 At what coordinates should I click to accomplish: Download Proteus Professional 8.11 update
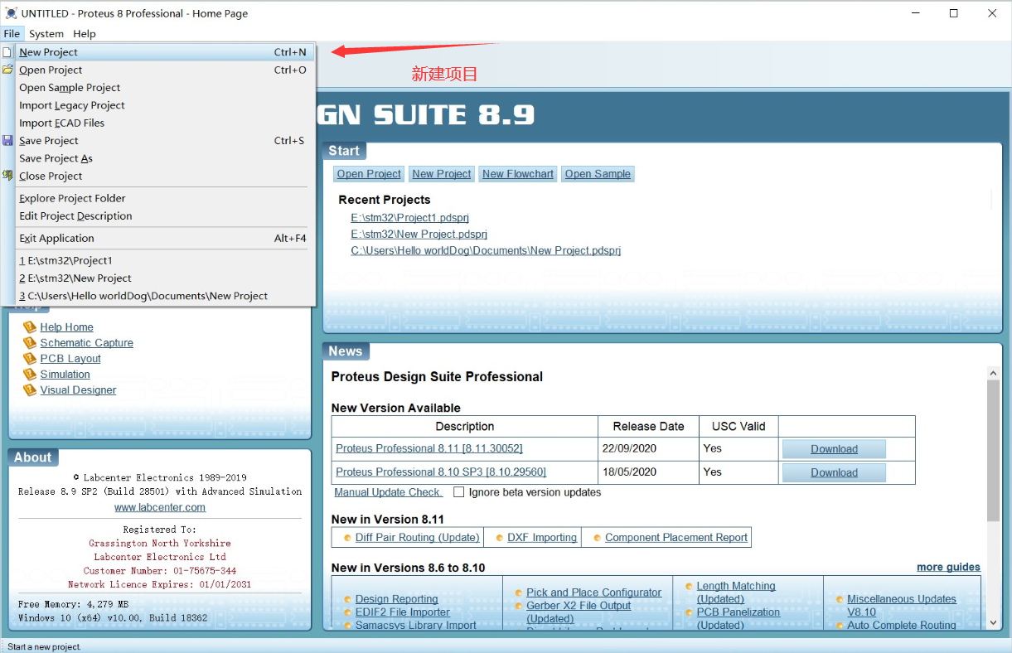tap(834, 449)
